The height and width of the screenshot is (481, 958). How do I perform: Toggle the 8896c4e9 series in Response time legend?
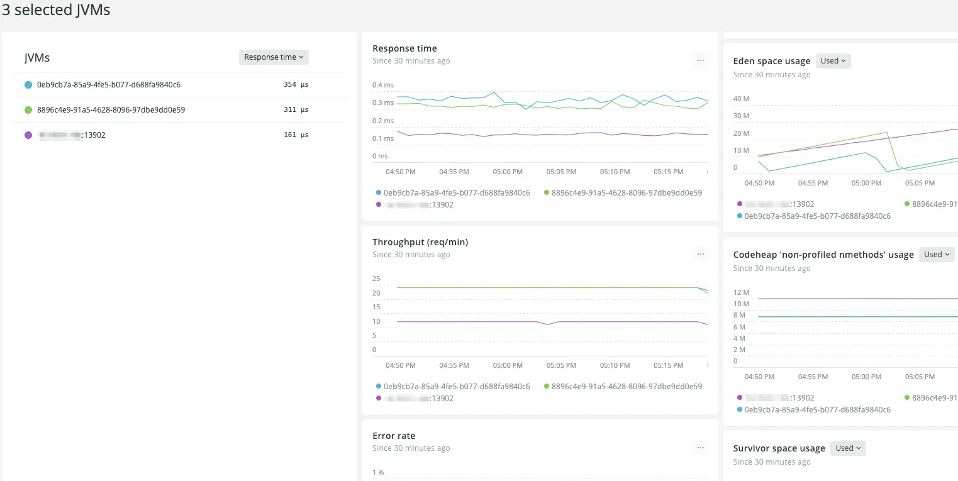coord(623,192)
